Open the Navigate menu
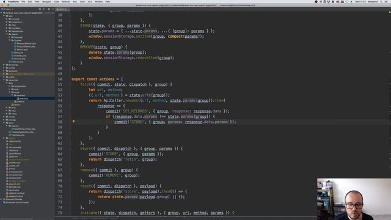391x220 pixels. 46,1
